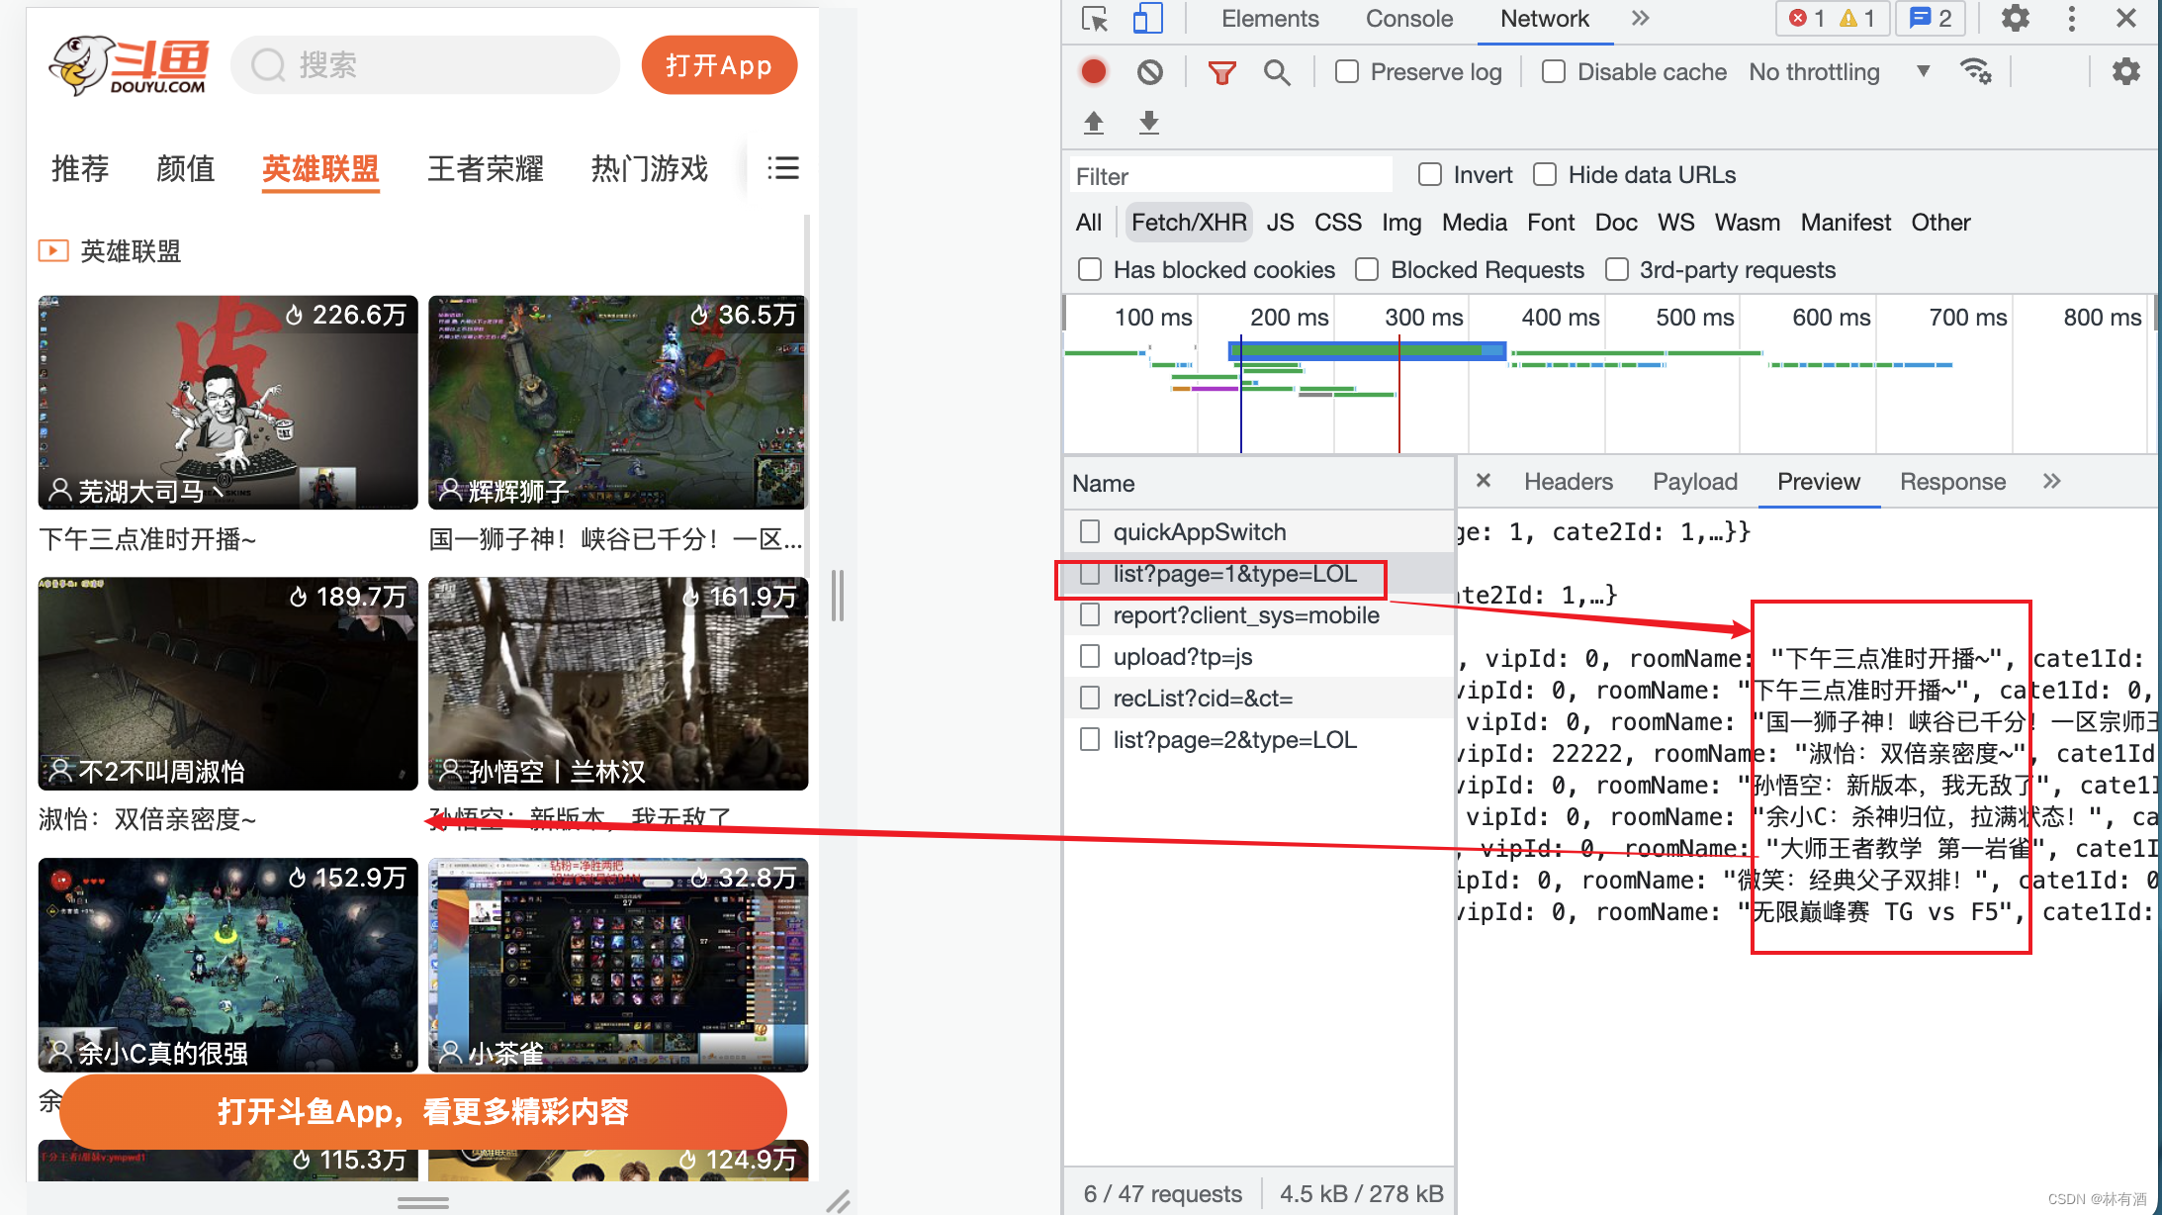Image resolution: width=2162 pixels, height=1215 pixels.
Task: Open the 余小C真的很强 stream thumbnail
Action: [227, 965]
